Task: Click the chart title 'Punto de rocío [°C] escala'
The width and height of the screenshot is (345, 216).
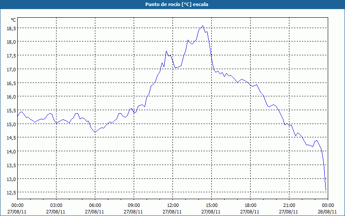Action: point(177,4)
